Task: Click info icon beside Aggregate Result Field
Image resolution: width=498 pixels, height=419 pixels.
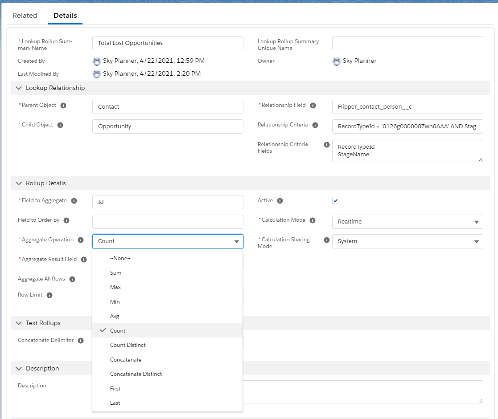Action: (84, 260)
